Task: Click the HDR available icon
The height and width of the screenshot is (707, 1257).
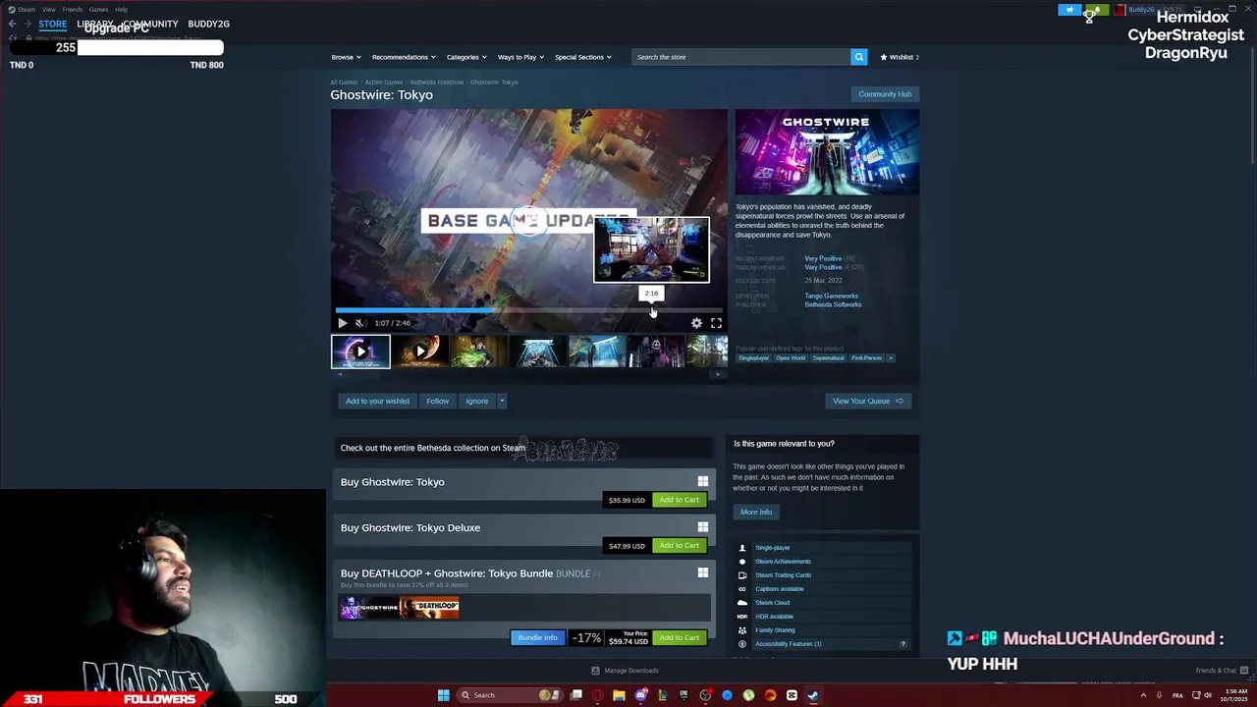Action: 741,617
